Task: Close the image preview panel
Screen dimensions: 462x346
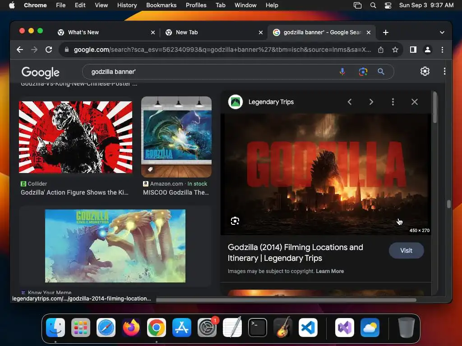Action: pos(415,102)
